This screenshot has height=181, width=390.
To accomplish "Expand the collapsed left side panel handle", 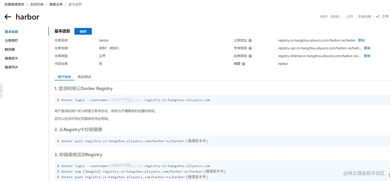I will point(1,91).
